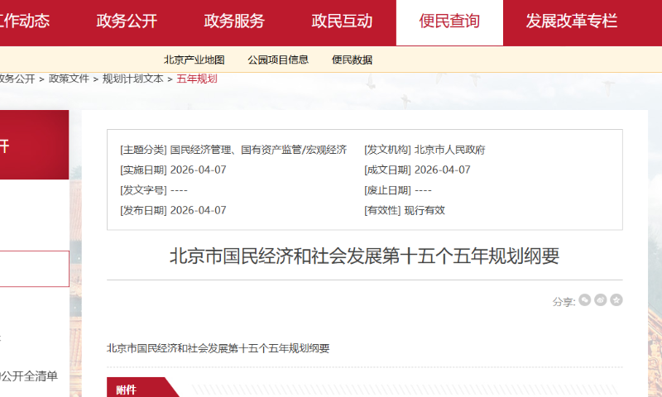Open the 工作动态 nav item
This screenshot has width=662, height=397.
[x=25, y=22]
